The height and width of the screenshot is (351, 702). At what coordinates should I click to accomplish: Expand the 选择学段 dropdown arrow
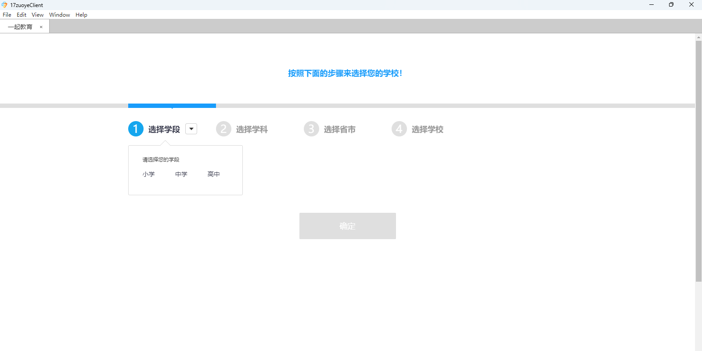click(x=191, y=129)
